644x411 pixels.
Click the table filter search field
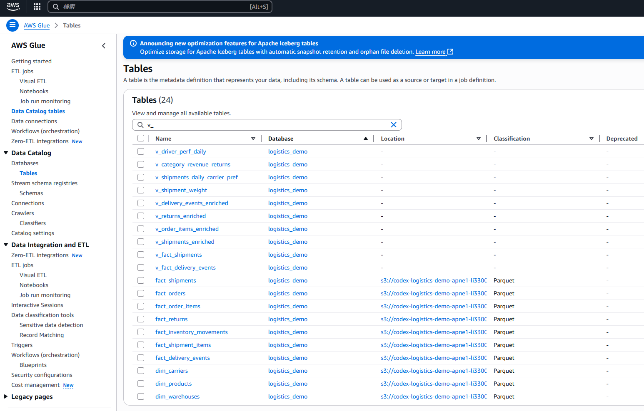[267, 125]
